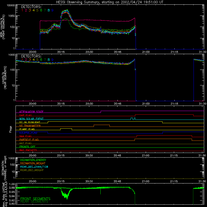The height and width of the screenshot is (207, 207).
Task: Click detector 8 in front segments legend
Action: 49,10
